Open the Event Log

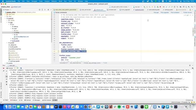[x=189, y=100]
